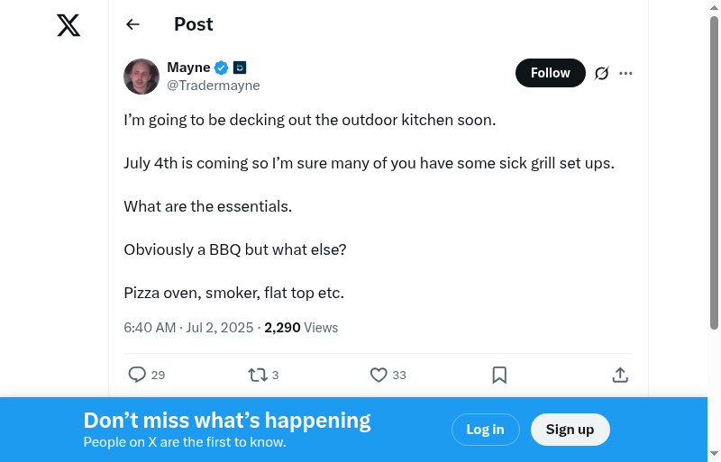721x462 pixels.
Task: Like the post with heart icon
Action: [x=379, y=375]
